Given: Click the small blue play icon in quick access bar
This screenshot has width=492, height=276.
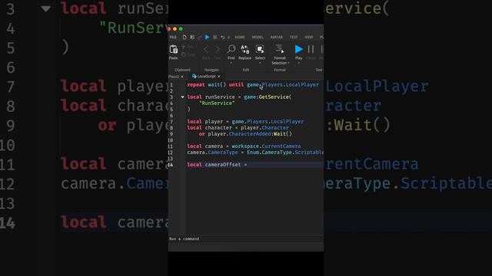Looking at the screenshot, I should coord(207,38).
